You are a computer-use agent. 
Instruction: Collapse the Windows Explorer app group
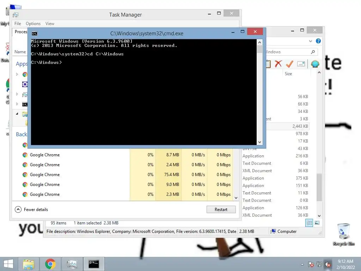coord(17,114)
